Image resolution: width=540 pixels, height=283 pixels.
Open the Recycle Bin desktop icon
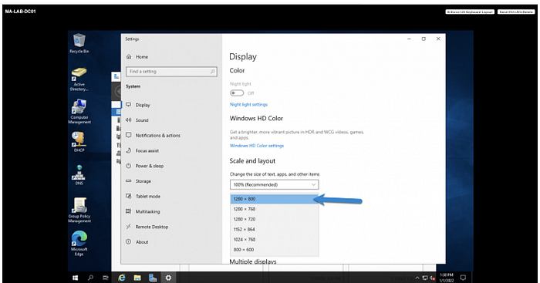[x=79, y=43]
